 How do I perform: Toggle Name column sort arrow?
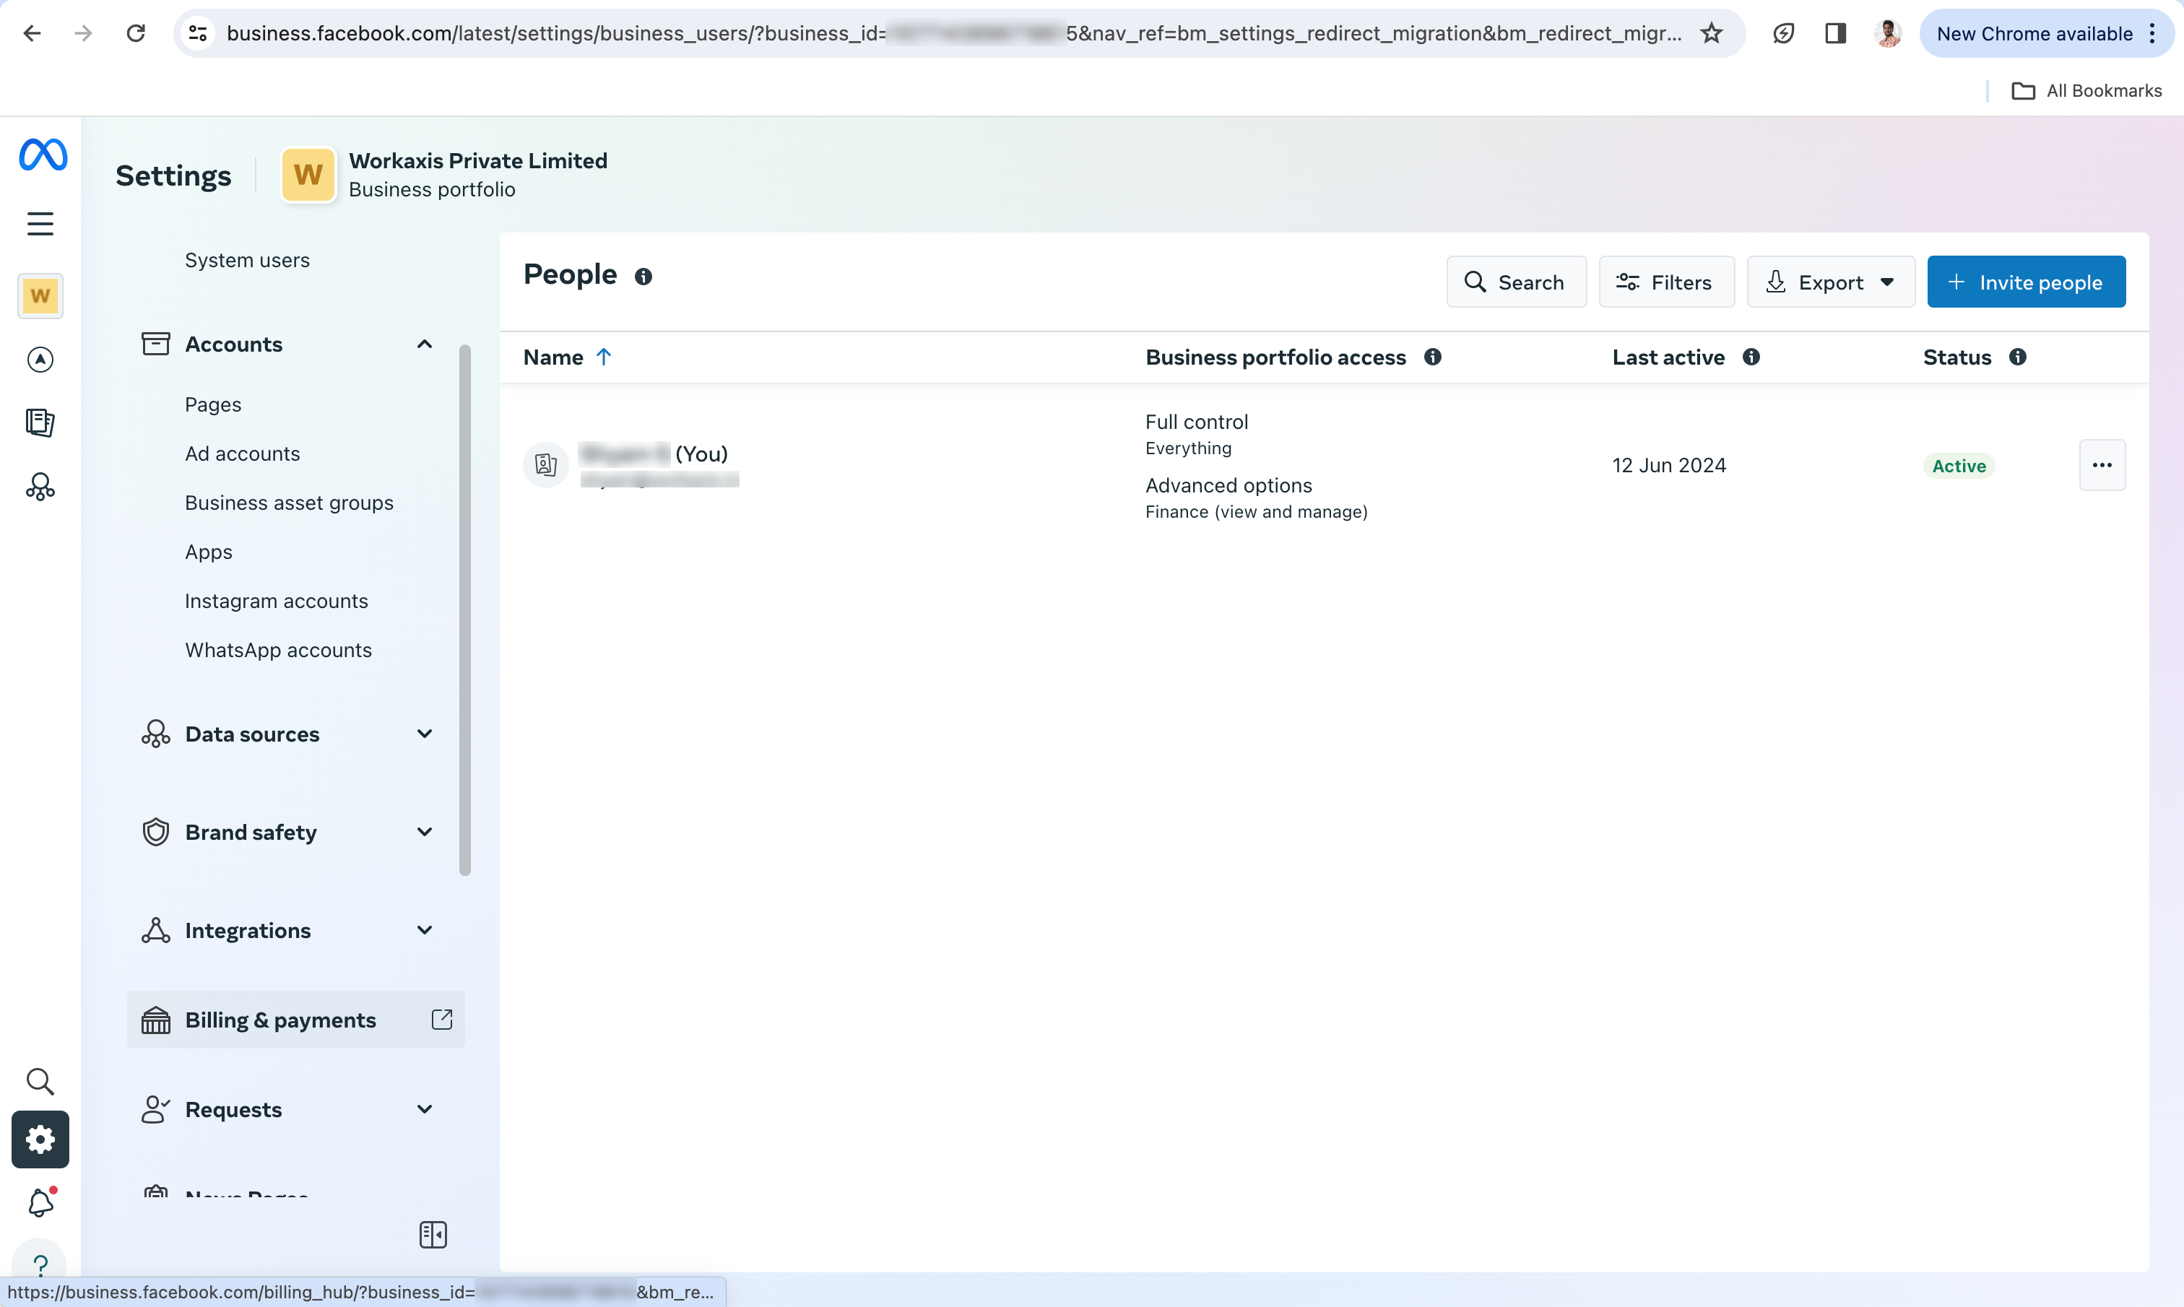tap(603, 357)
